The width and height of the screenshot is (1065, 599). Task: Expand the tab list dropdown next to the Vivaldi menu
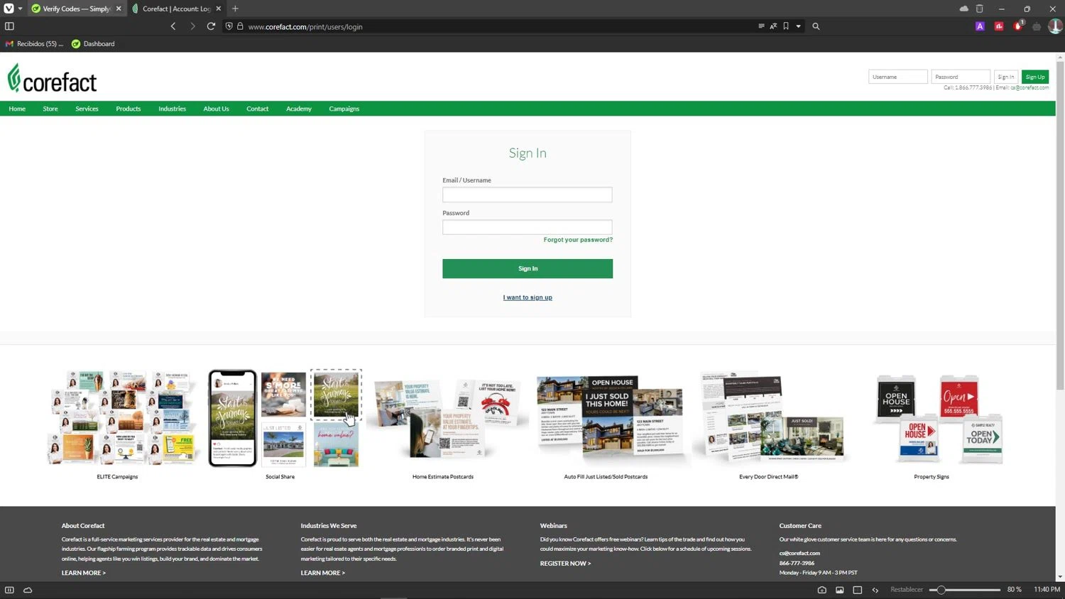coord(20,9)
